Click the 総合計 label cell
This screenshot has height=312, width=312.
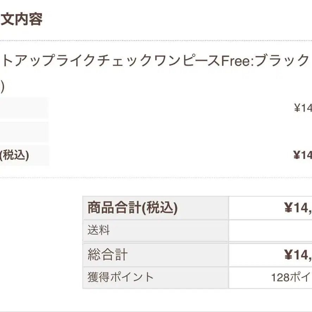(108, 255)
